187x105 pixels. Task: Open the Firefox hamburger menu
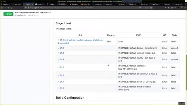pos(185,8)
